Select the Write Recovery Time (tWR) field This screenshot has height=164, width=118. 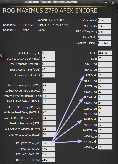pyautogui.click(x=49, y=85)
